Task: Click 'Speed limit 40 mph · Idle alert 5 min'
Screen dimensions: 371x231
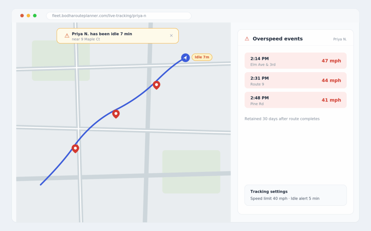Action: [285, 199]
